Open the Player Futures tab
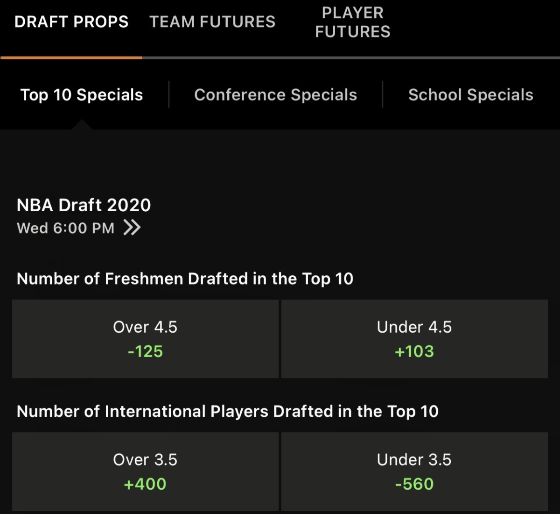 (x=352, y=22)
